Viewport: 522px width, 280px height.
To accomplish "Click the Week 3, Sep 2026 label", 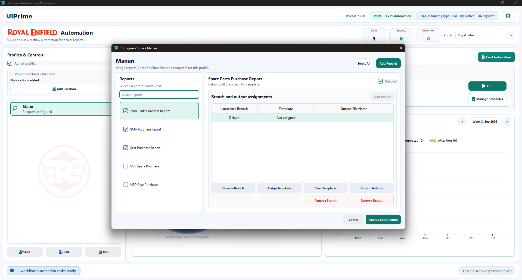I will tap(484, 122).
